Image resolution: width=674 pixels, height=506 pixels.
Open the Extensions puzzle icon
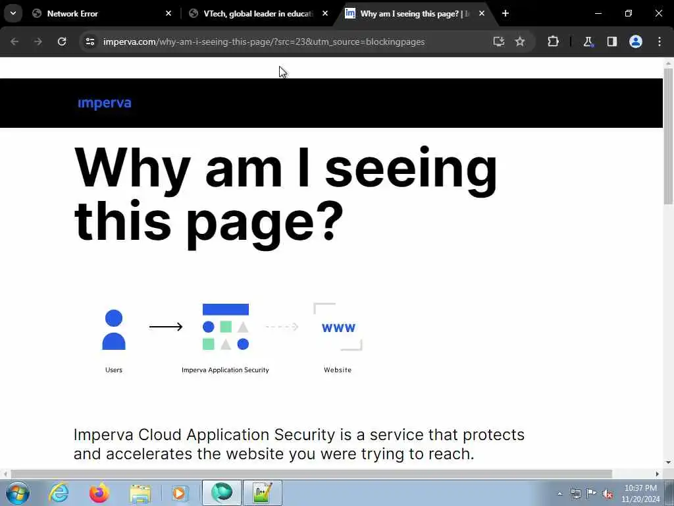coord(553,42)
